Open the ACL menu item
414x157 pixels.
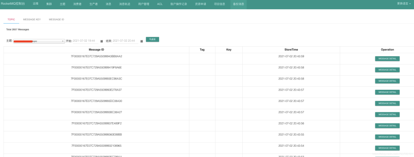click(160, 4)
